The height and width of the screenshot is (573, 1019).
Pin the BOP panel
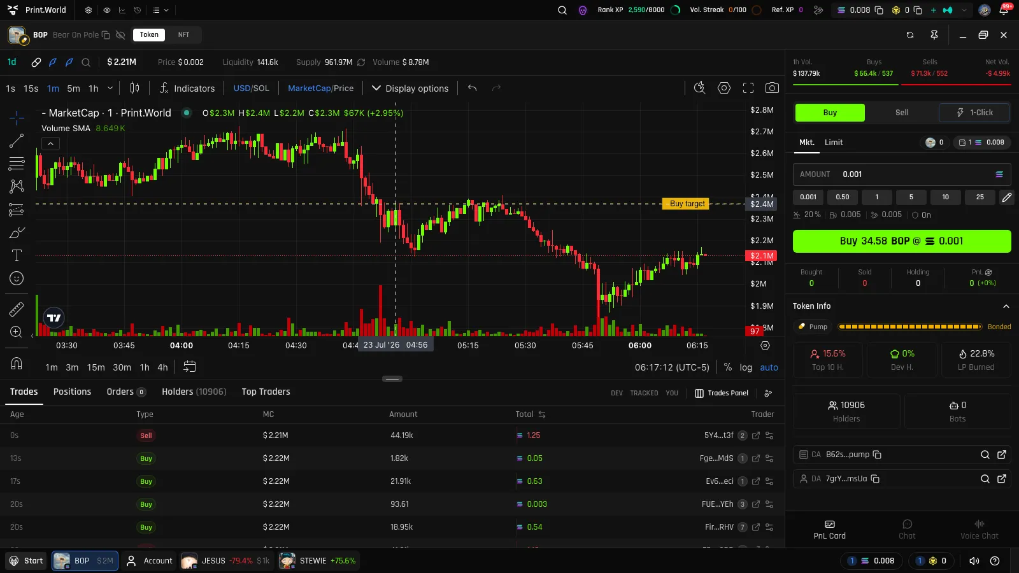[934, 35]
